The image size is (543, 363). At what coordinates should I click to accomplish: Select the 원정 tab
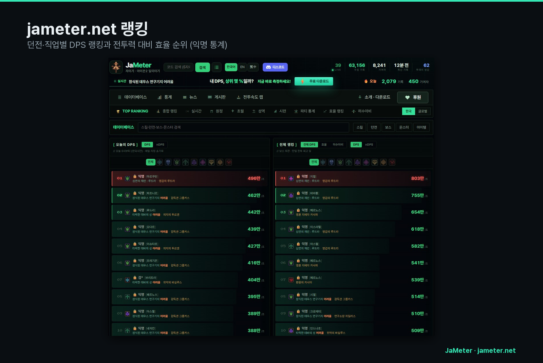[x=217, y=111]
